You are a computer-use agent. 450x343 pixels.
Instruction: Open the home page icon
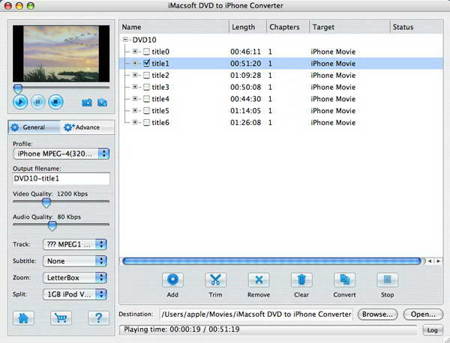tap(23, 318)
